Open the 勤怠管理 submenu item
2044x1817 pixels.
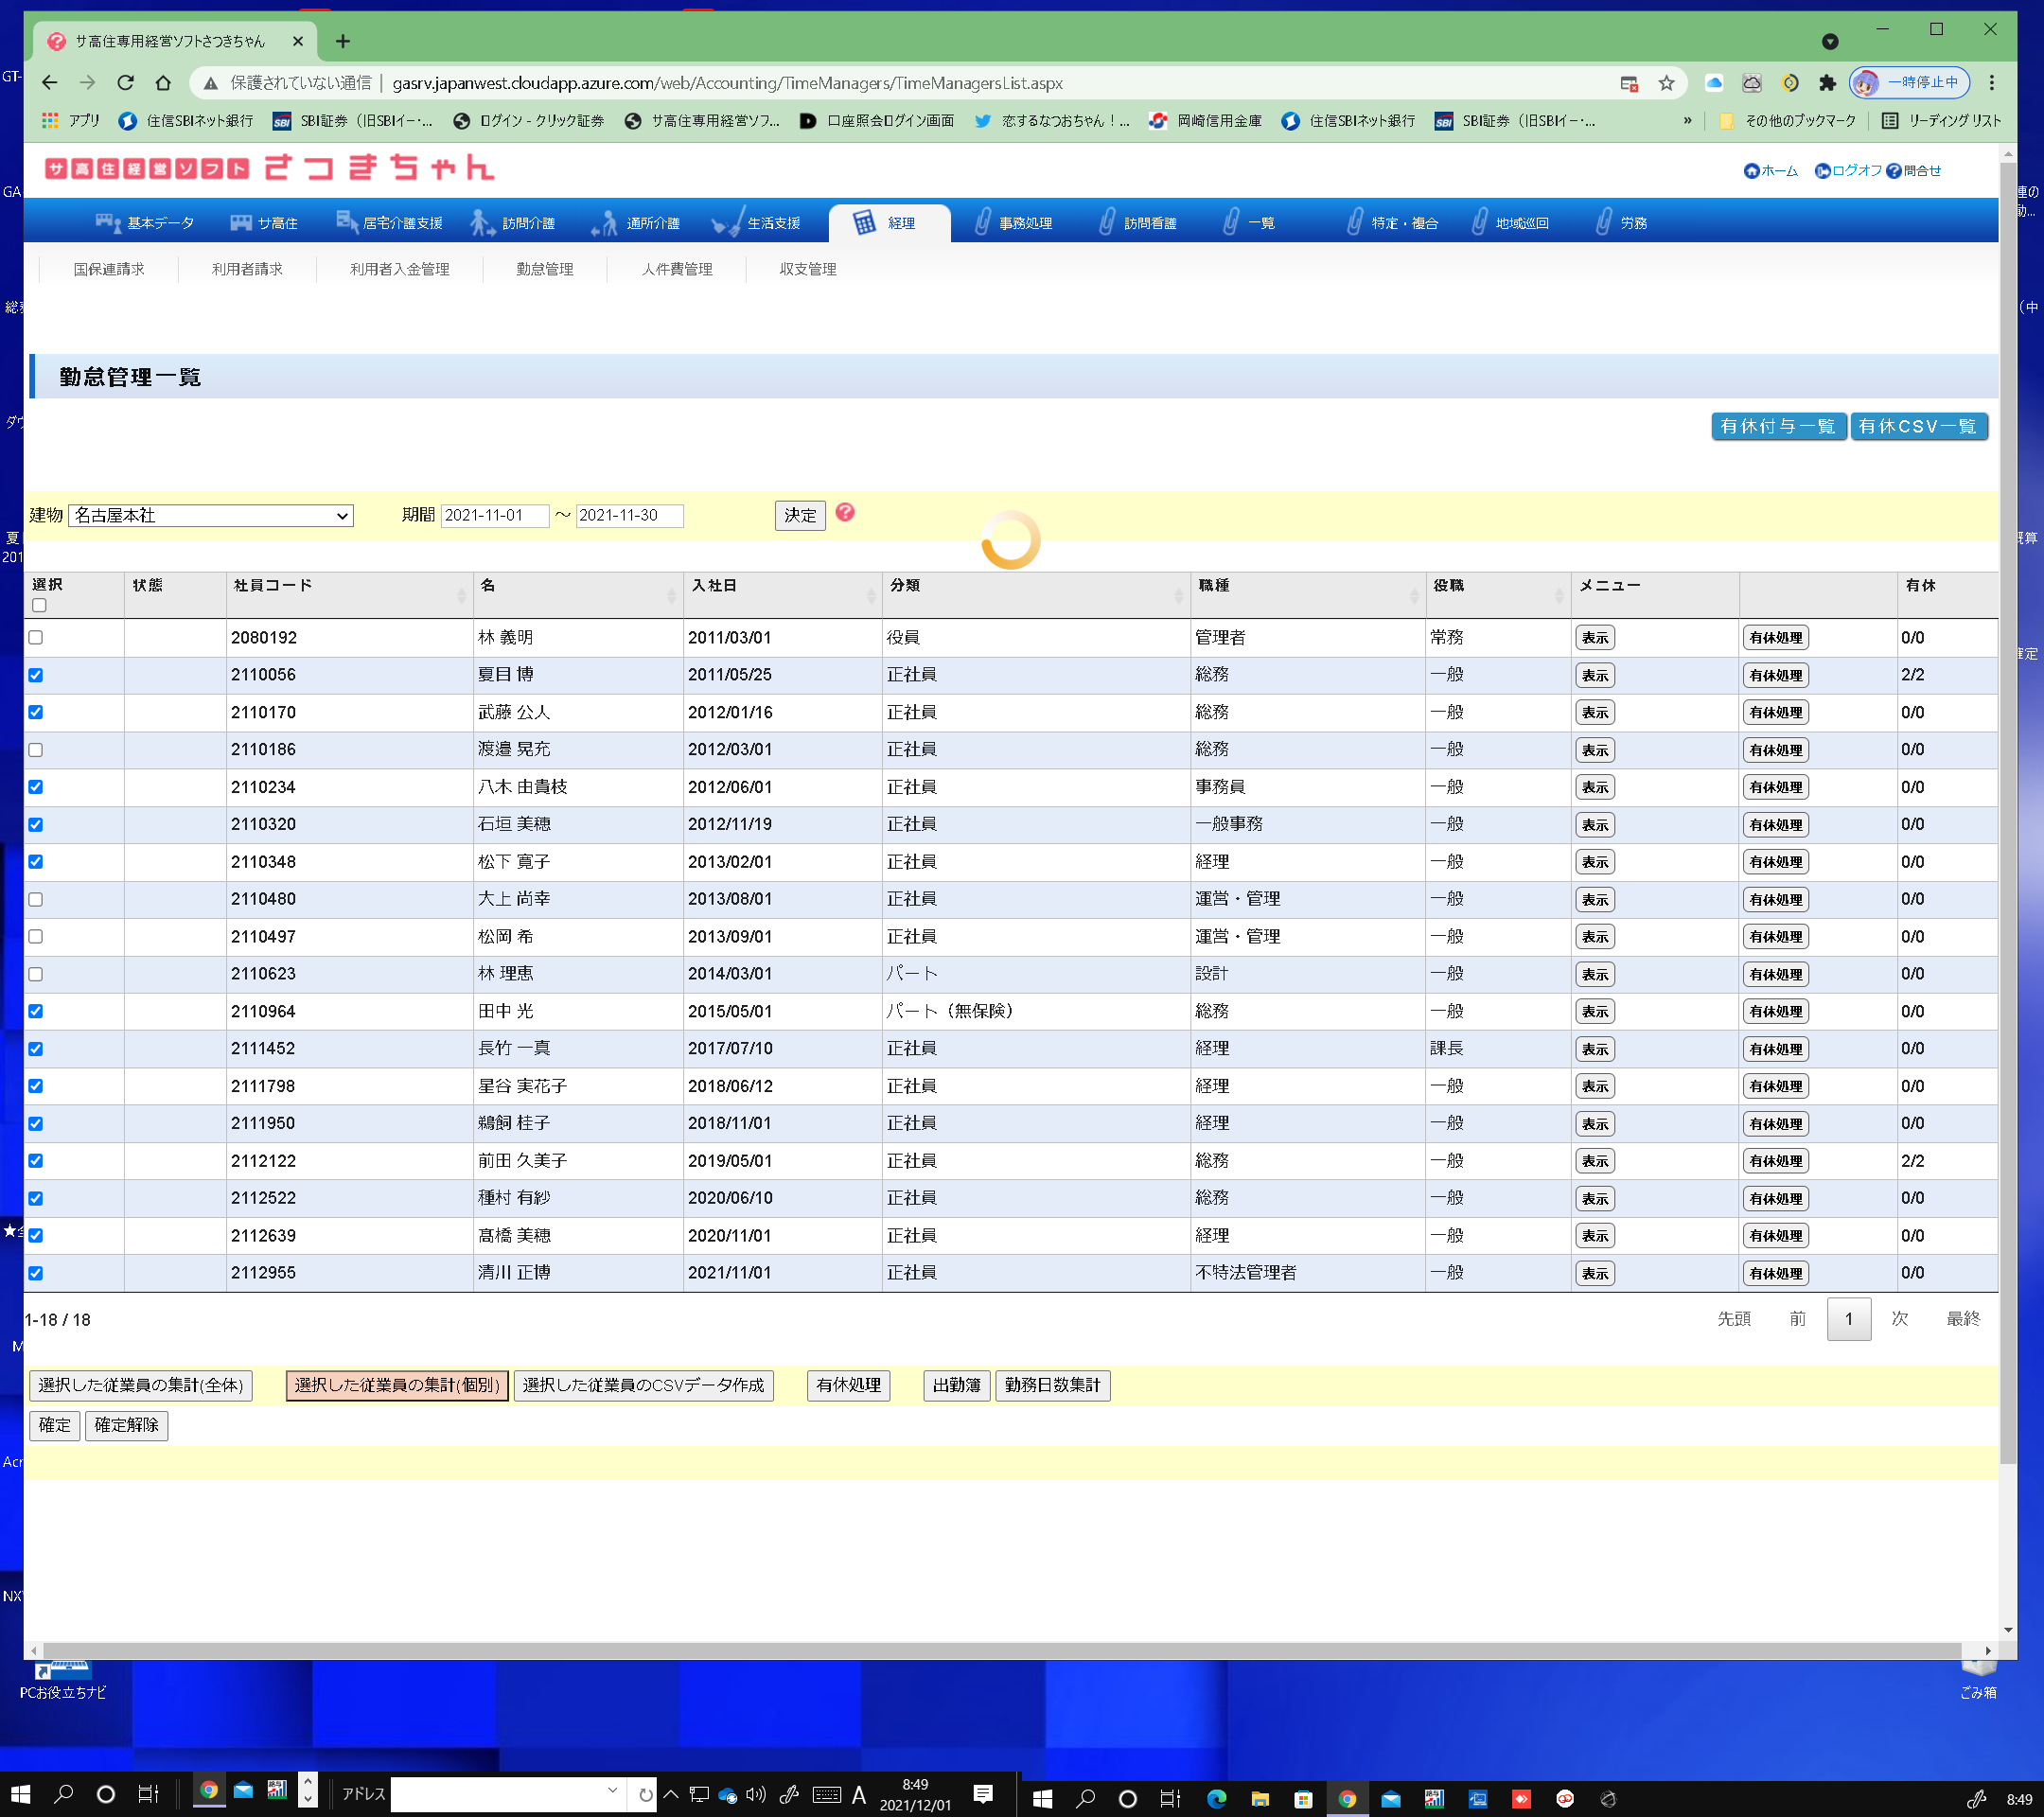tap(544, 269)
